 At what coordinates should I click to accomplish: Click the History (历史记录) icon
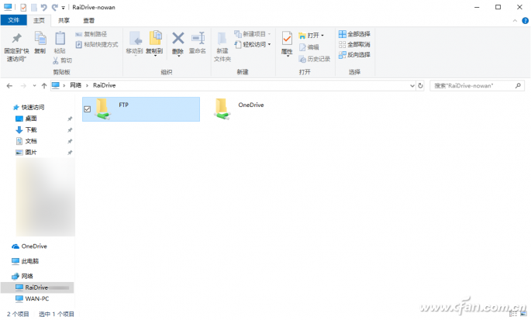click(302, 59)
